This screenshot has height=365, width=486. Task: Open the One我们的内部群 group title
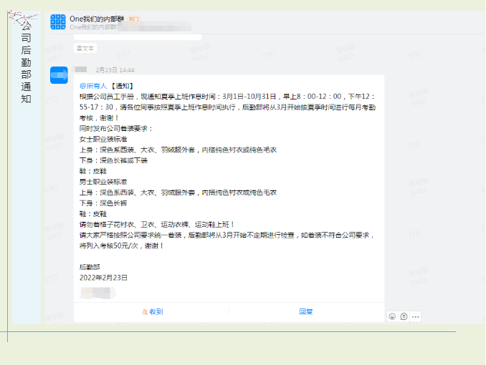[x=96, y=18]
